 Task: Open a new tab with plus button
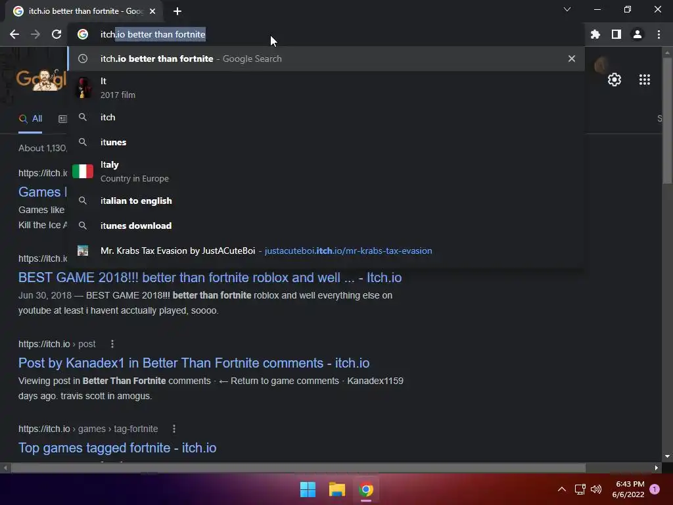click(x=177, y=11)
